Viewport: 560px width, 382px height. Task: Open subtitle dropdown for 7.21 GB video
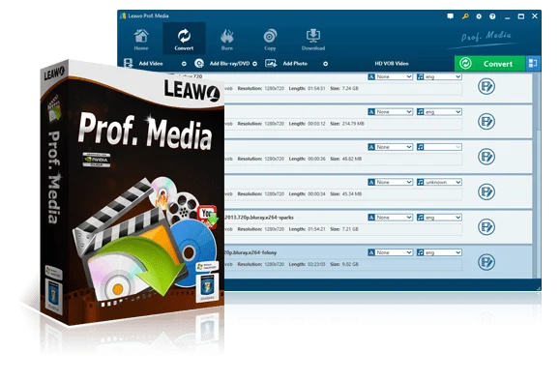tap(390, 217)
